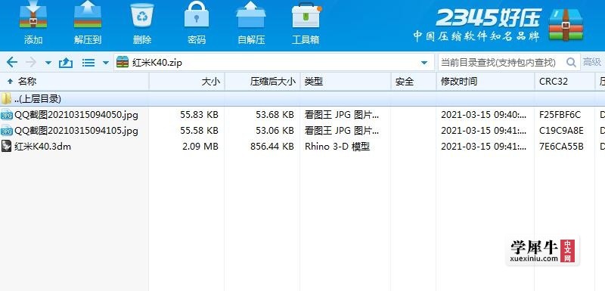Click the Rhino icon of 红米K40.3dm

tap(6, 147)
